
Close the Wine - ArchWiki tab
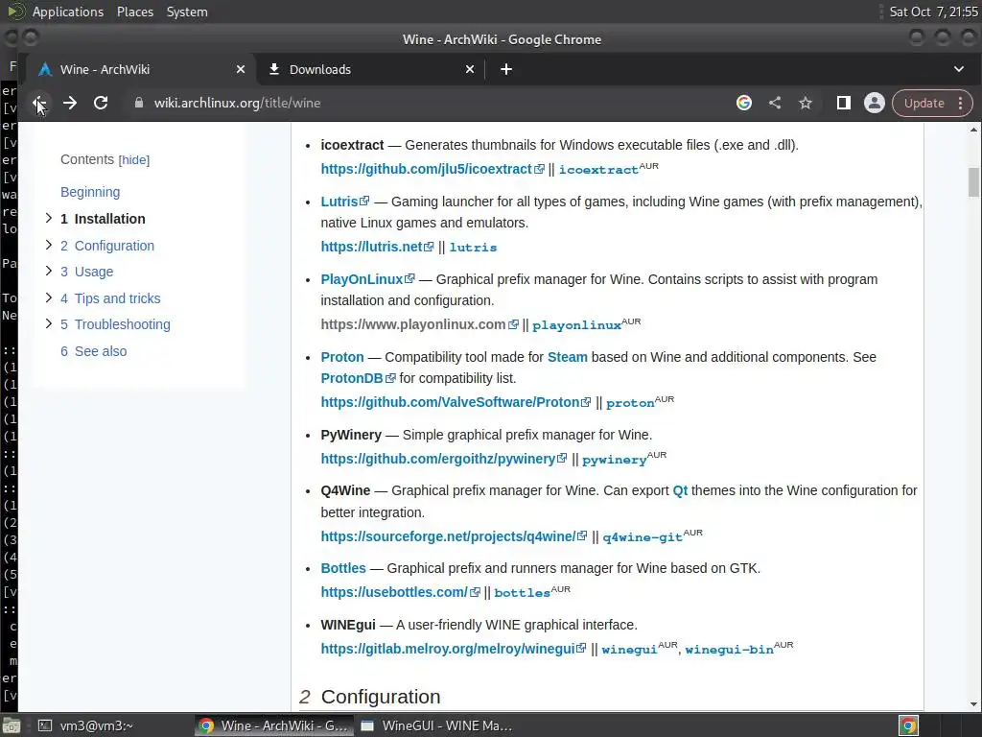pyautogui.click(x=241, y=69)
